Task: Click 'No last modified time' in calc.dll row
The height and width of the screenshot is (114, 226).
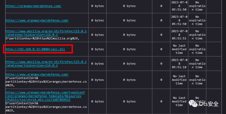Action: coord(179,49)
